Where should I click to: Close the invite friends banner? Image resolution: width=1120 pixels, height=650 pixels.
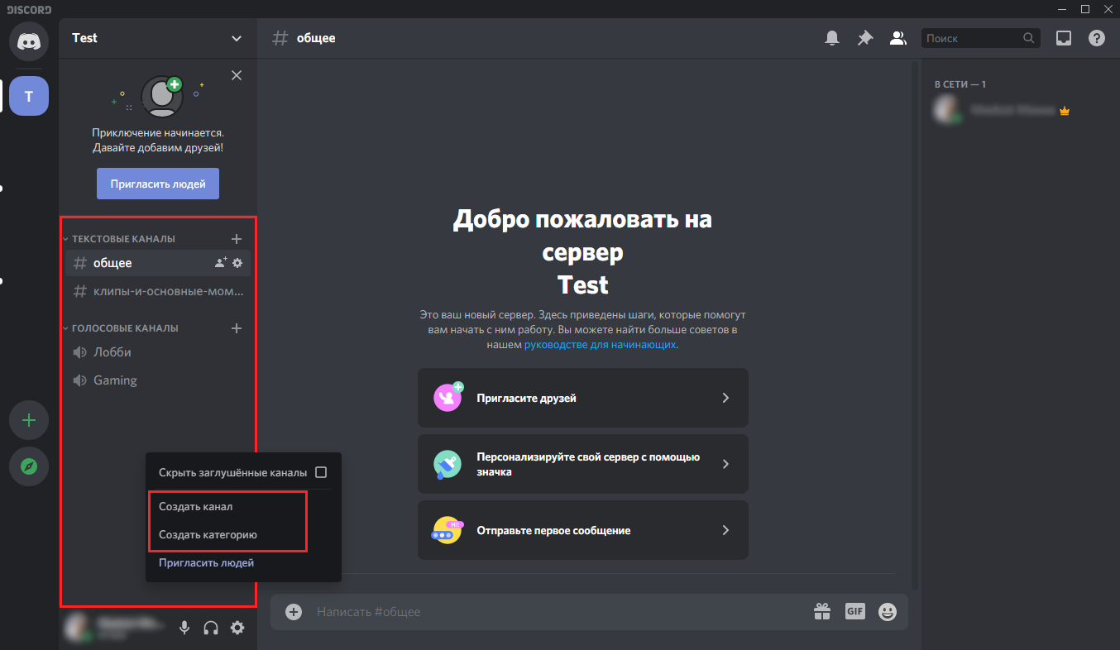[x=237, y=75]
